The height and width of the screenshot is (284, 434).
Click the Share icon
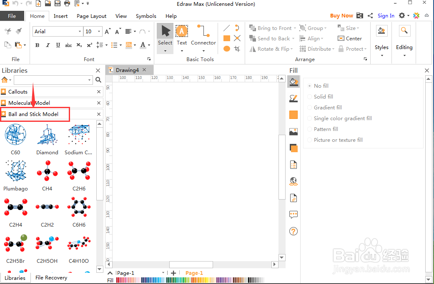[370, 16]
